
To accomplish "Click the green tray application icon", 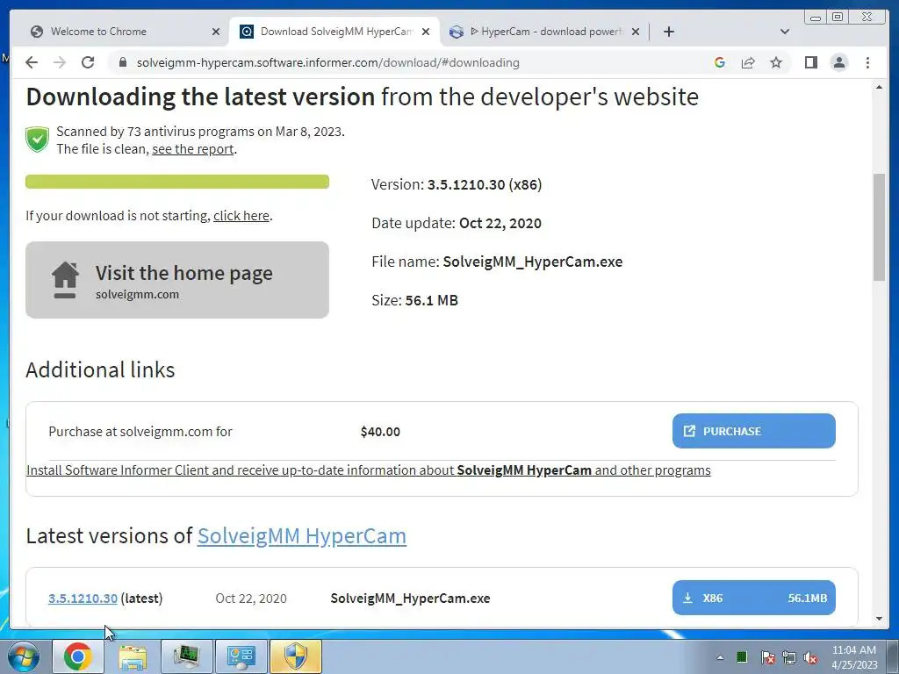I will pos(742,656).
